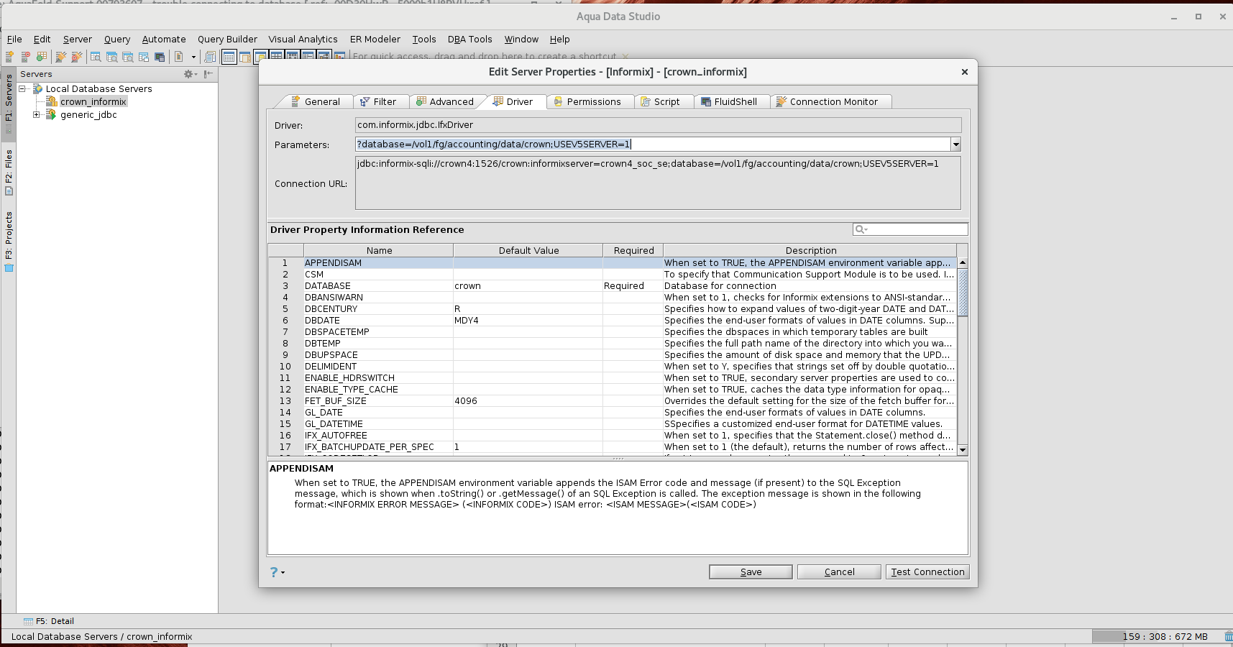
Task: Expand the generic_jdbc server node
Action: click(36, 115)
